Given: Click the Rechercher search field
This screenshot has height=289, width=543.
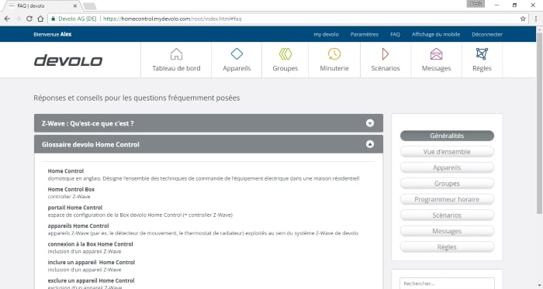Looking at the screenshot, I should tap(447, 283).
